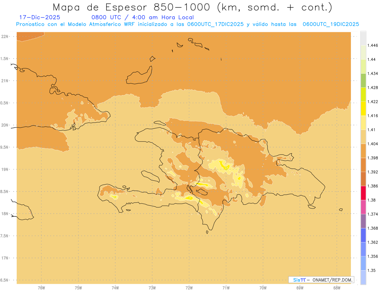Click the legend value 1.386
Screen dimensions: 378x292
tap(372, 186)
